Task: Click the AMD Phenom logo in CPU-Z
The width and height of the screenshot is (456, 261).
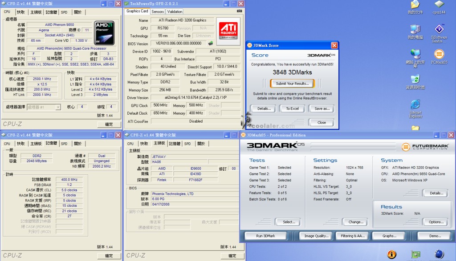Action: point(104,33)
